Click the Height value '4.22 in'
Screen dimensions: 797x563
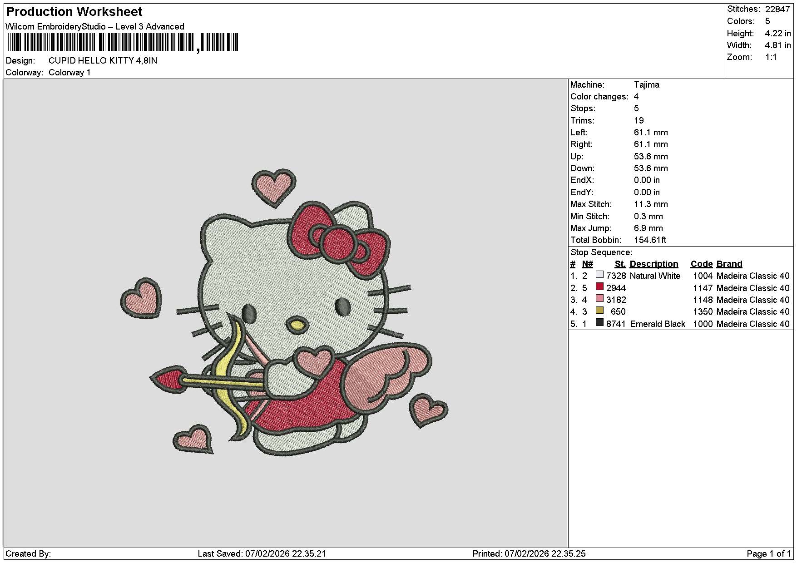pos(778,33)
